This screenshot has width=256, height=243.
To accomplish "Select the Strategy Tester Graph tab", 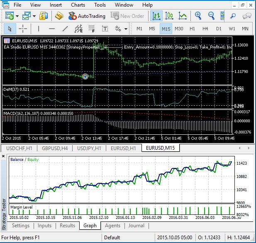I will 90,226.
